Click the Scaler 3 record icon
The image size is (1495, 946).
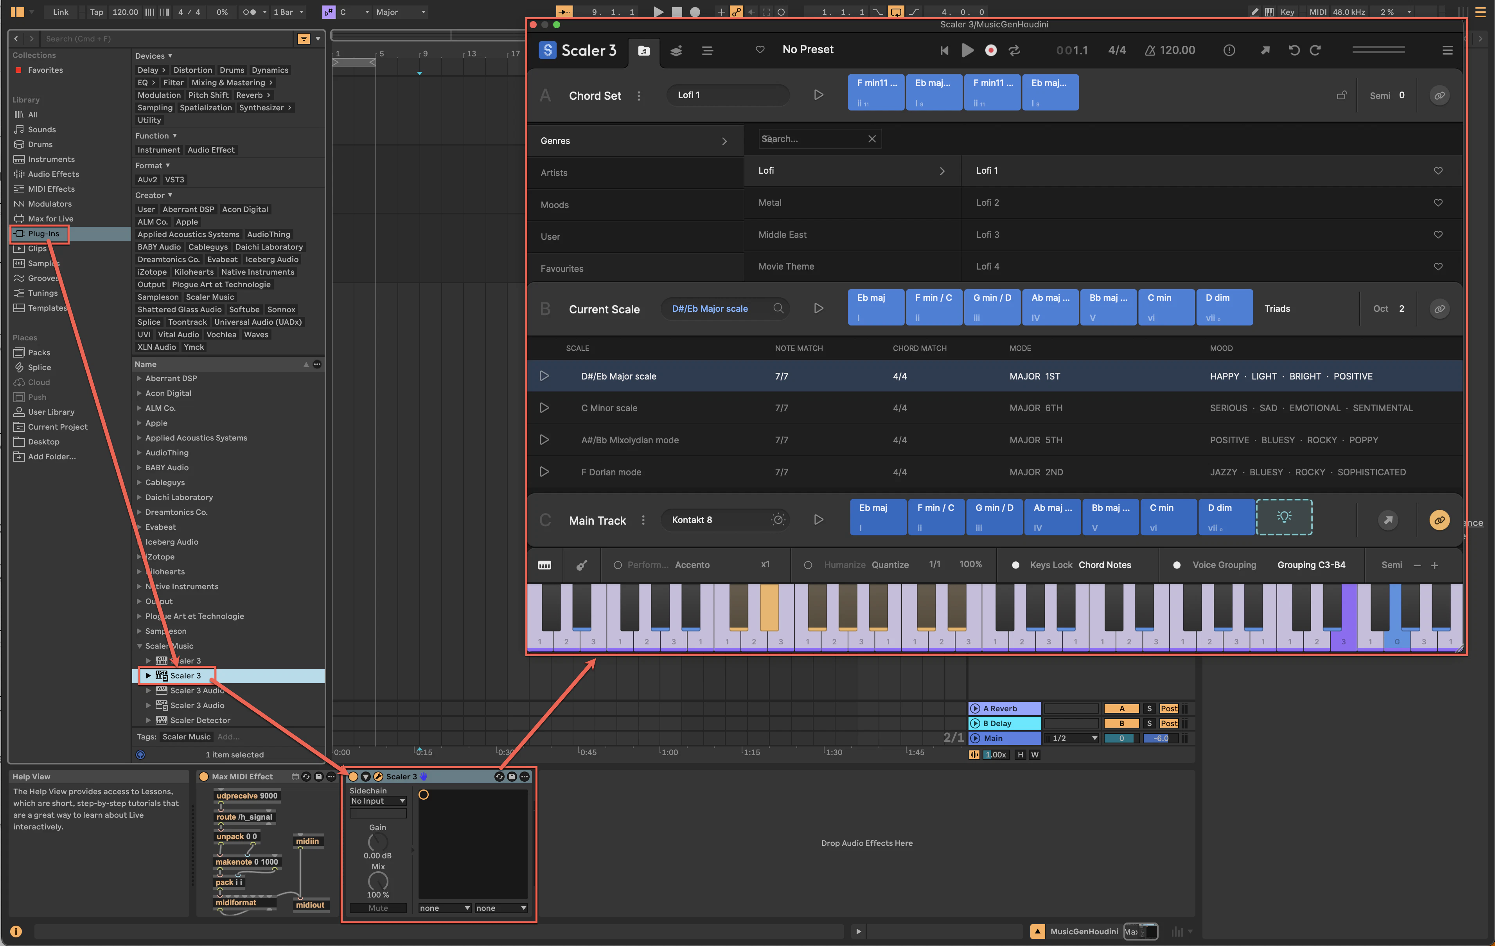click(x=991, y=50)
